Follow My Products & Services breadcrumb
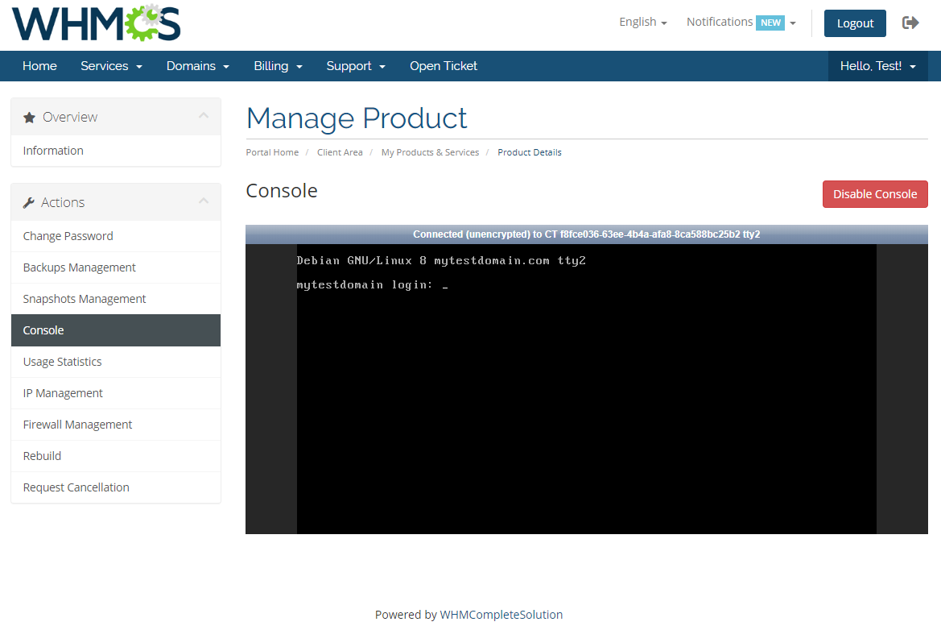 tap(430, 152)
